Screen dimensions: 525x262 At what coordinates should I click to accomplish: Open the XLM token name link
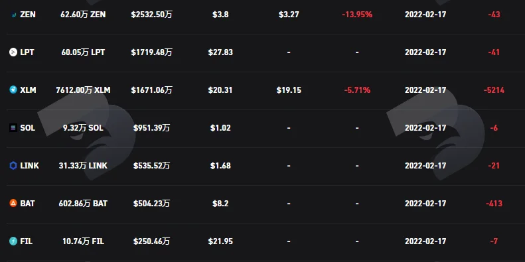point(28,90)
